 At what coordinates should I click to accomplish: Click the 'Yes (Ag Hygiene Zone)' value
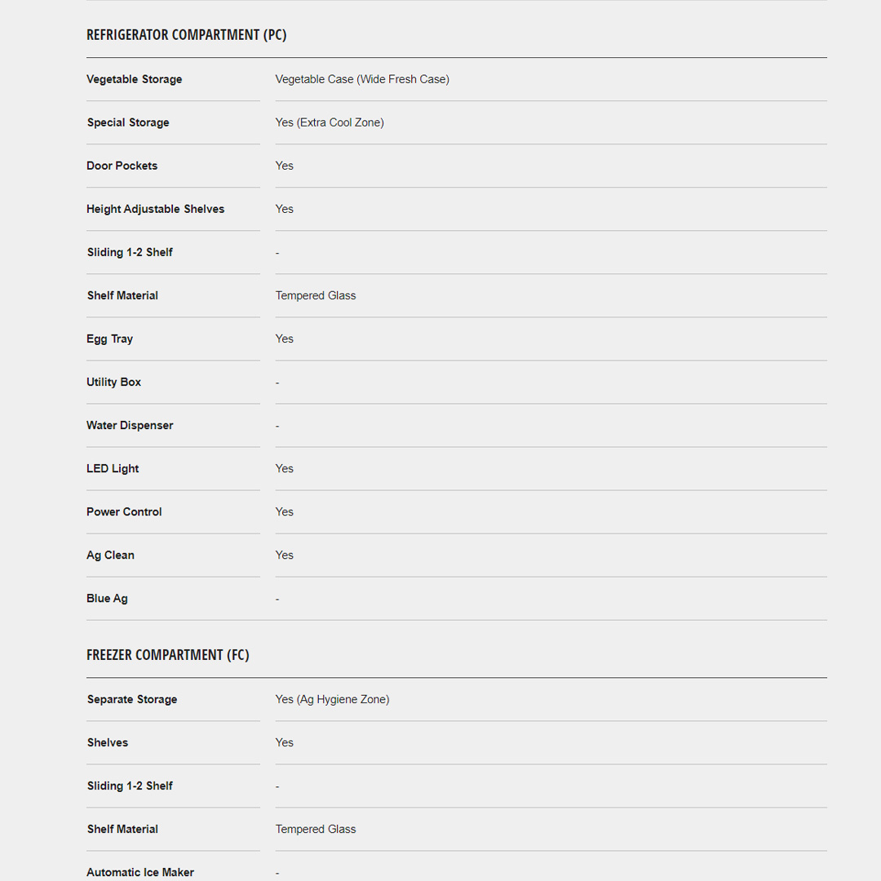coord(332,699)
